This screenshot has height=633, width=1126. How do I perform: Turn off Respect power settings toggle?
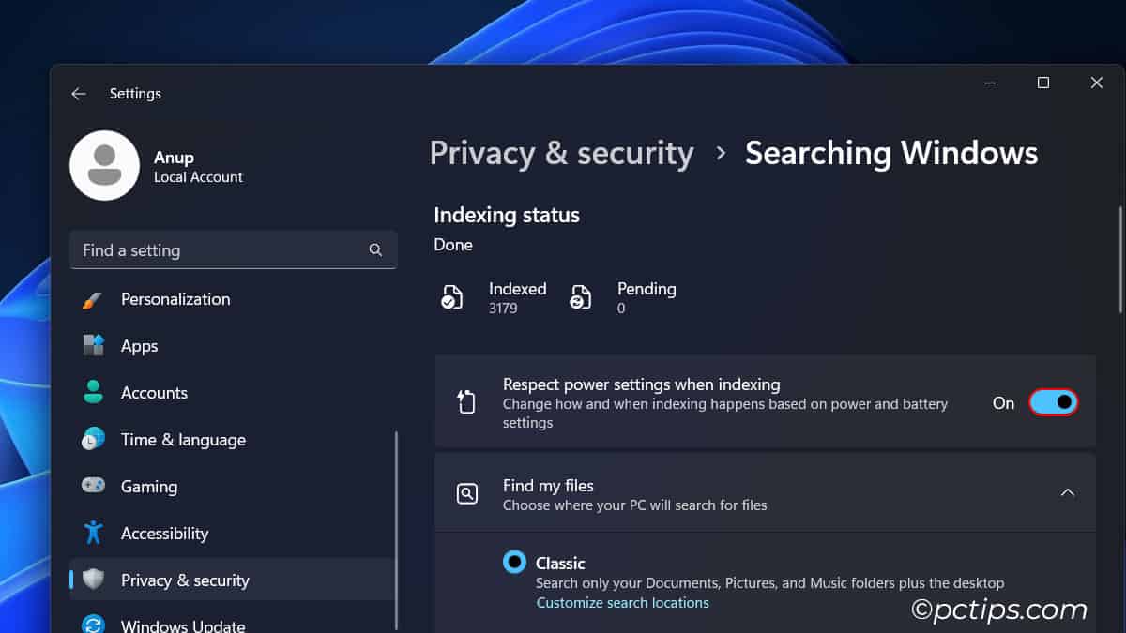(x=1053, y=402)
